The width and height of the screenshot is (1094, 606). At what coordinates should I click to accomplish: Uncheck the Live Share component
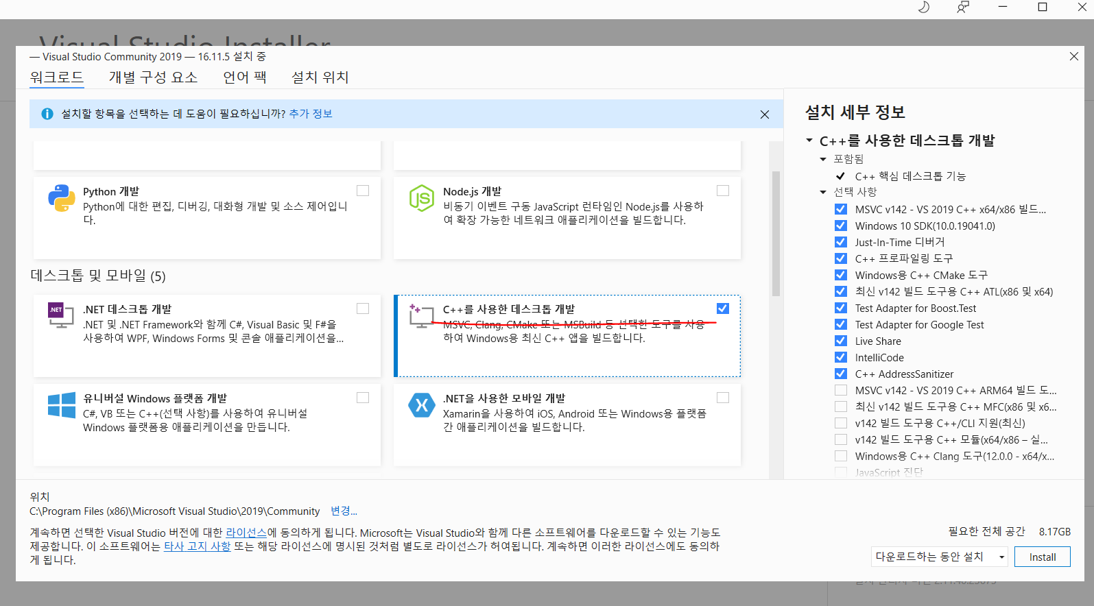click(841, 341)
